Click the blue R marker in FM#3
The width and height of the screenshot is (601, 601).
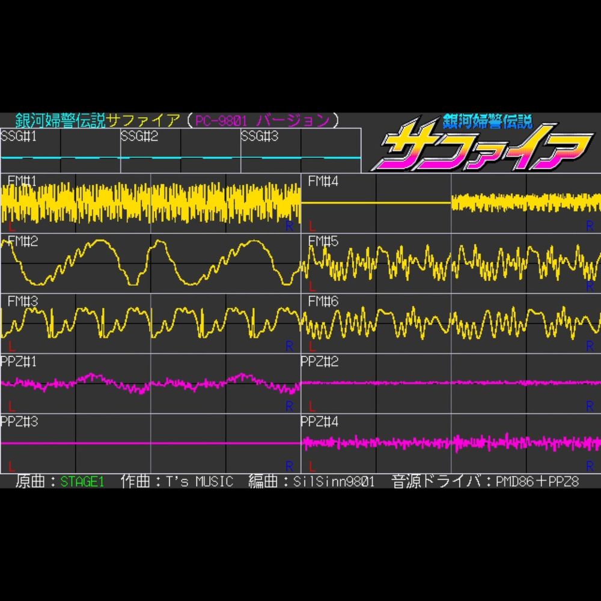290,347
